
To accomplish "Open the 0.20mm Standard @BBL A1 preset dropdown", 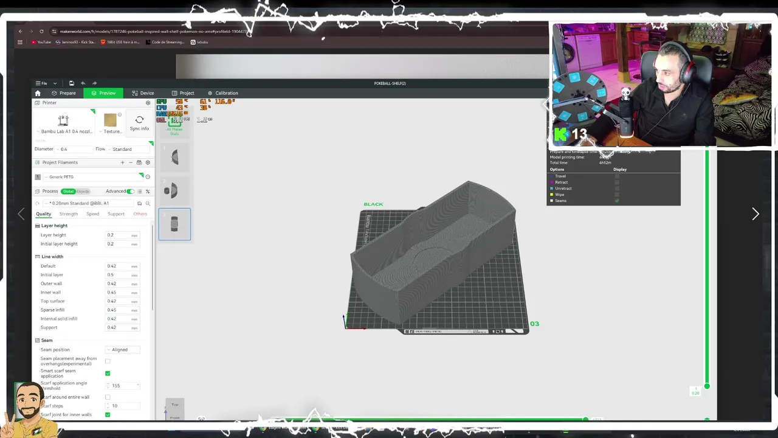I will tap(88, 203).
